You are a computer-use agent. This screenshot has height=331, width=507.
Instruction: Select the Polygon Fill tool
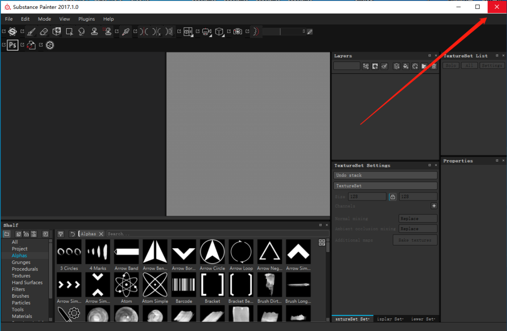(x=69, y=31)
